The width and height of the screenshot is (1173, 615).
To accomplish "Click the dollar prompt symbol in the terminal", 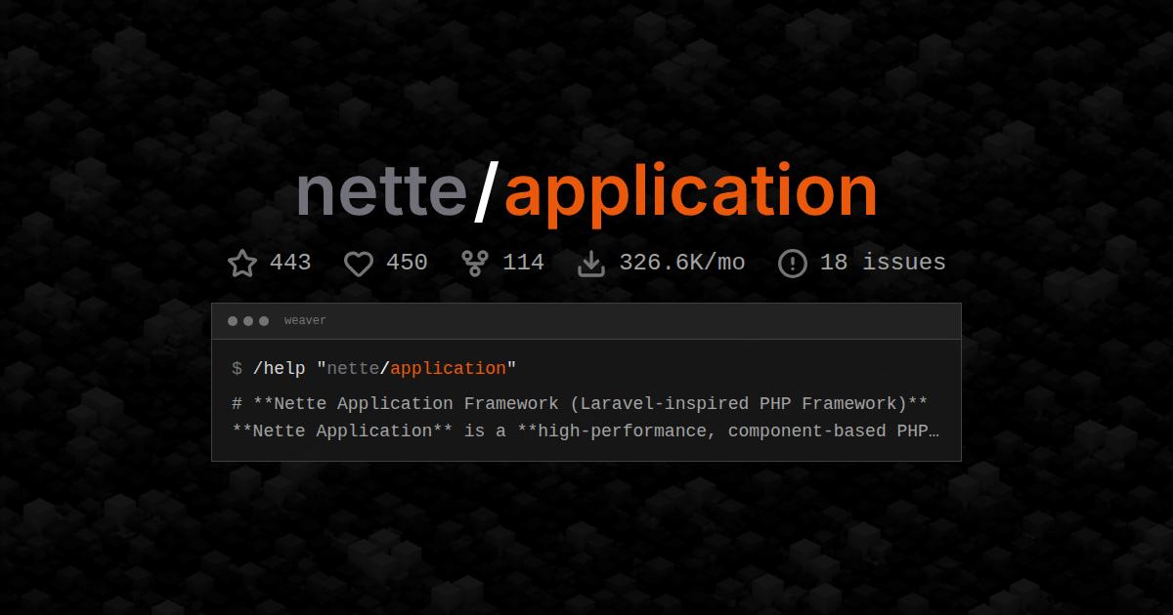I will coord(235,369).
